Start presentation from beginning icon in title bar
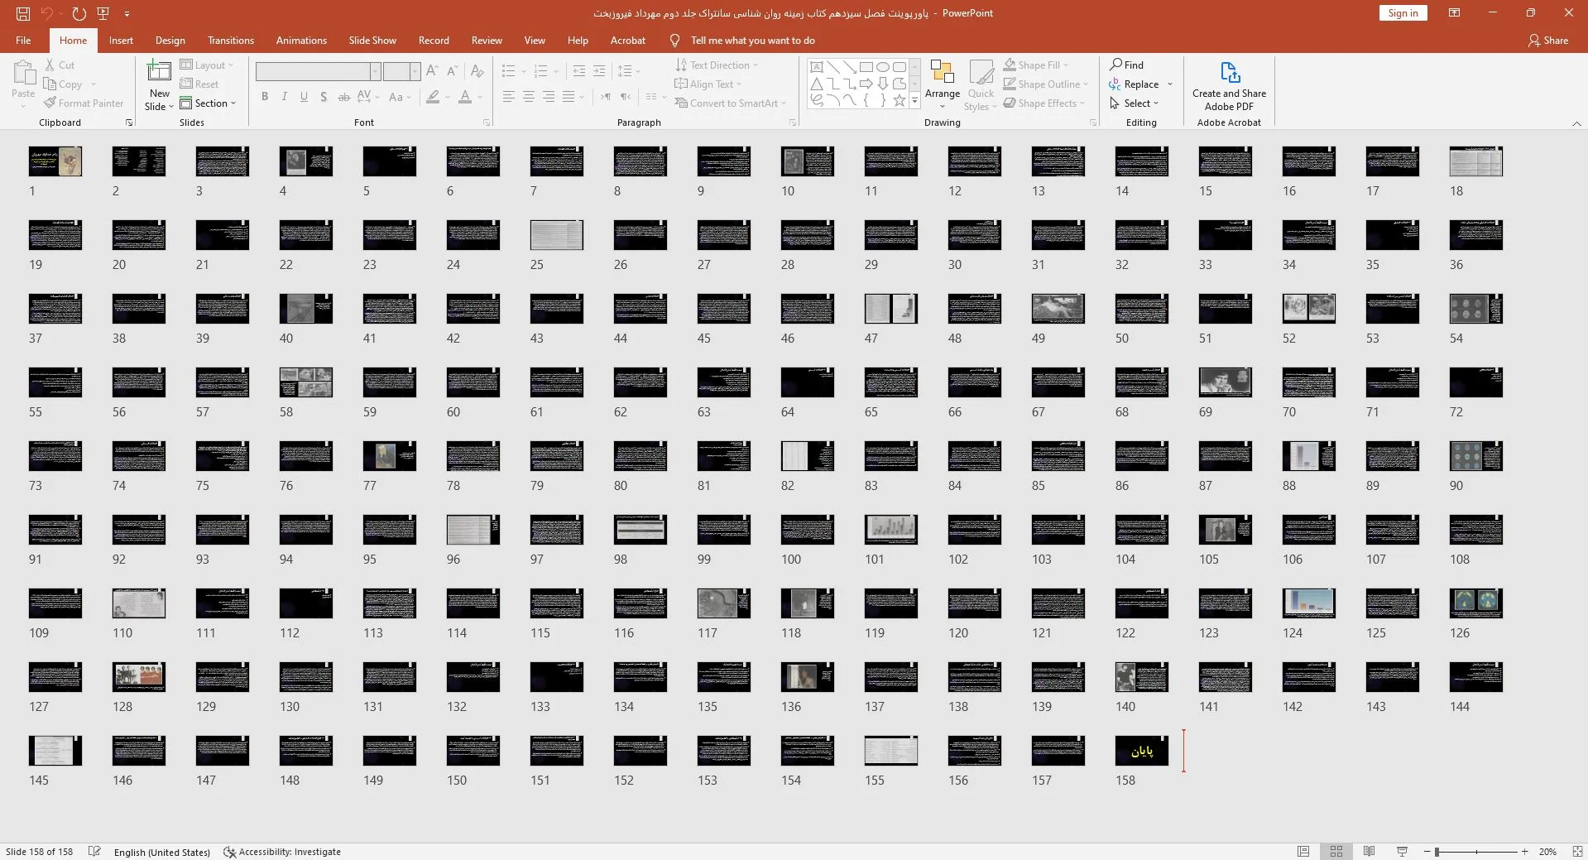 103,13
